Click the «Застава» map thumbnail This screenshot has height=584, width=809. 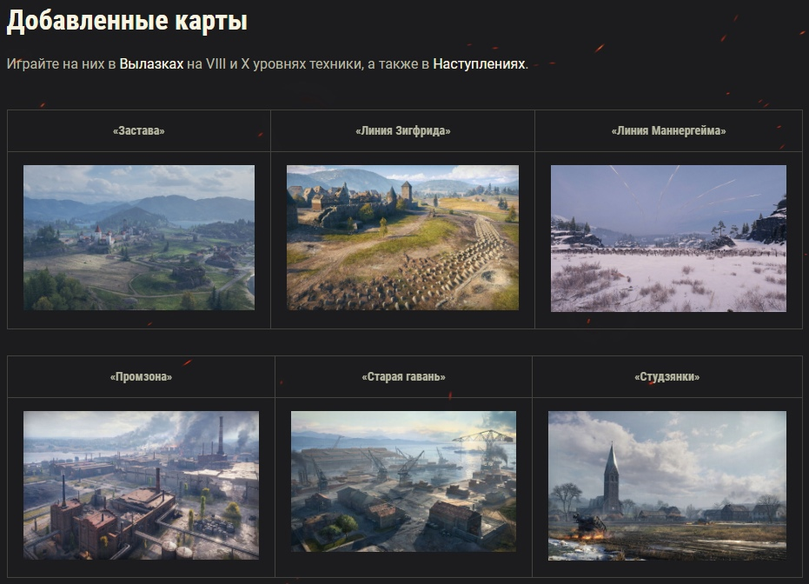tap(139, 237)
